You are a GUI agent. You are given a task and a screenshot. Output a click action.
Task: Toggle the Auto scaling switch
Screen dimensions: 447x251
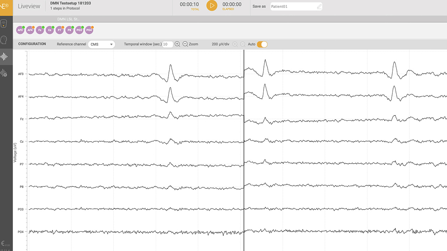[x=262, y=44]
